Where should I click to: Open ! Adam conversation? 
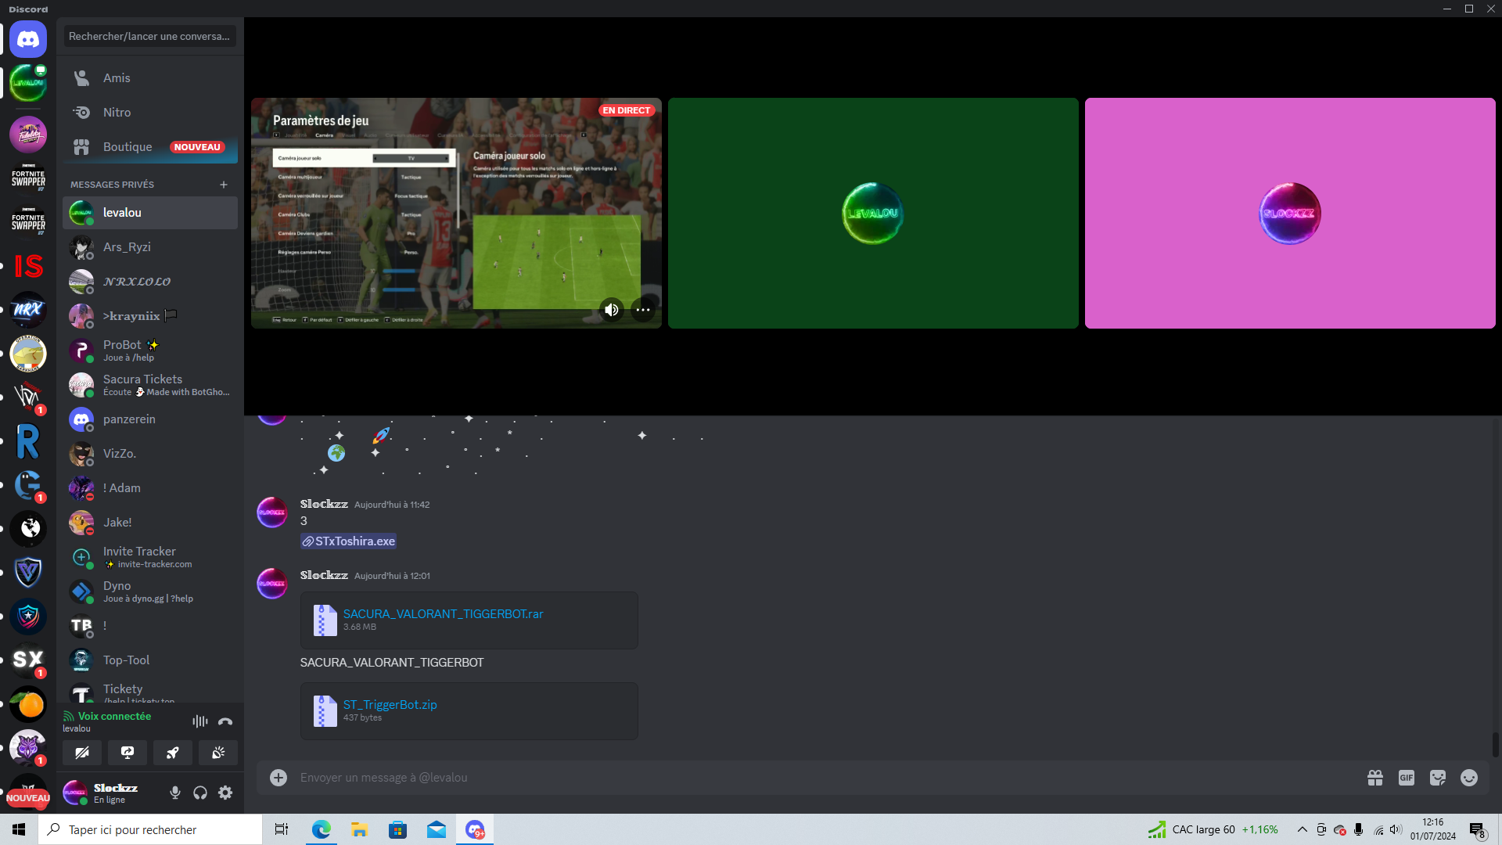[x=150, y=488]
